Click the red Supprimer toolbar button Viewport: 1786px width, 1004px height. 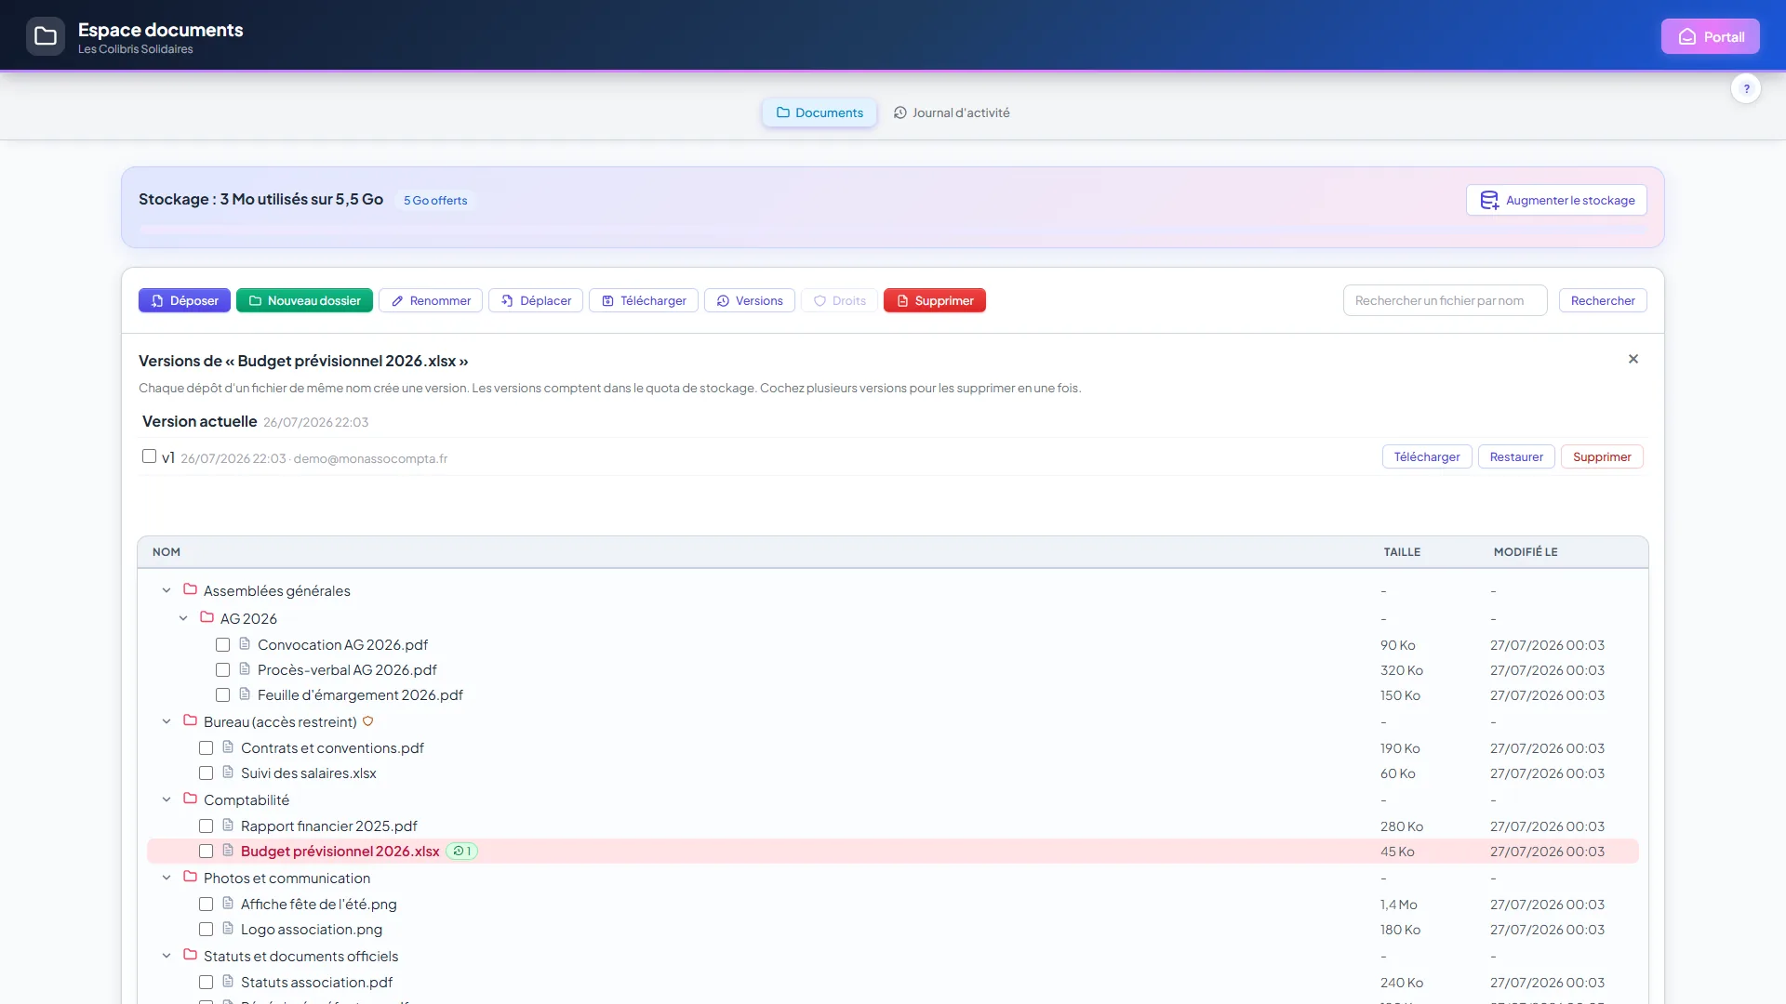(x=935, y=300)
